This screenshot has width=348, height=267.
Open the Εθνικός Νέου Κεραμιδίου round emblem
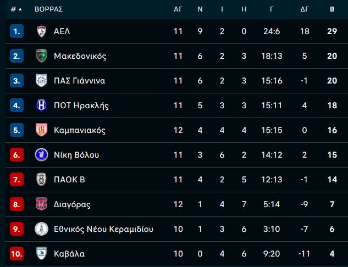pyautogui.click(x=41, y=229)
